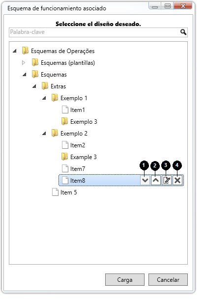205x300 pixels.
Task: Collapse the Exemplo 1 node
Action: click(x=44, y=98)
